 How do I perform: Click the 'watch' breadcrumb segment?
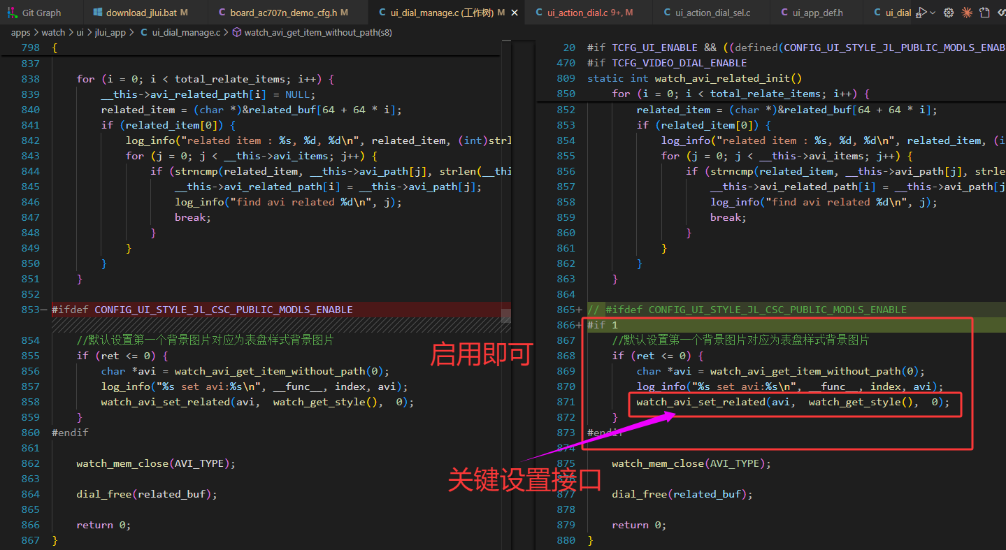point(53,32)
